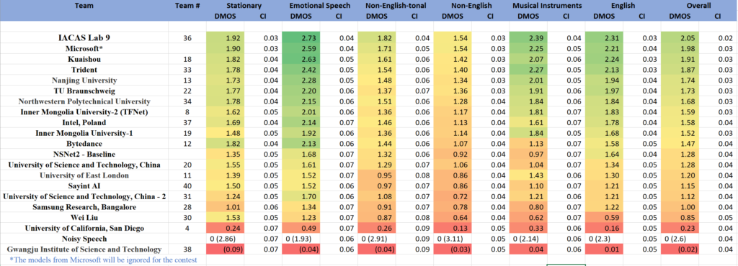
Task: Click the NSNet2 - Baseline cell
Action: click(84, 155)
